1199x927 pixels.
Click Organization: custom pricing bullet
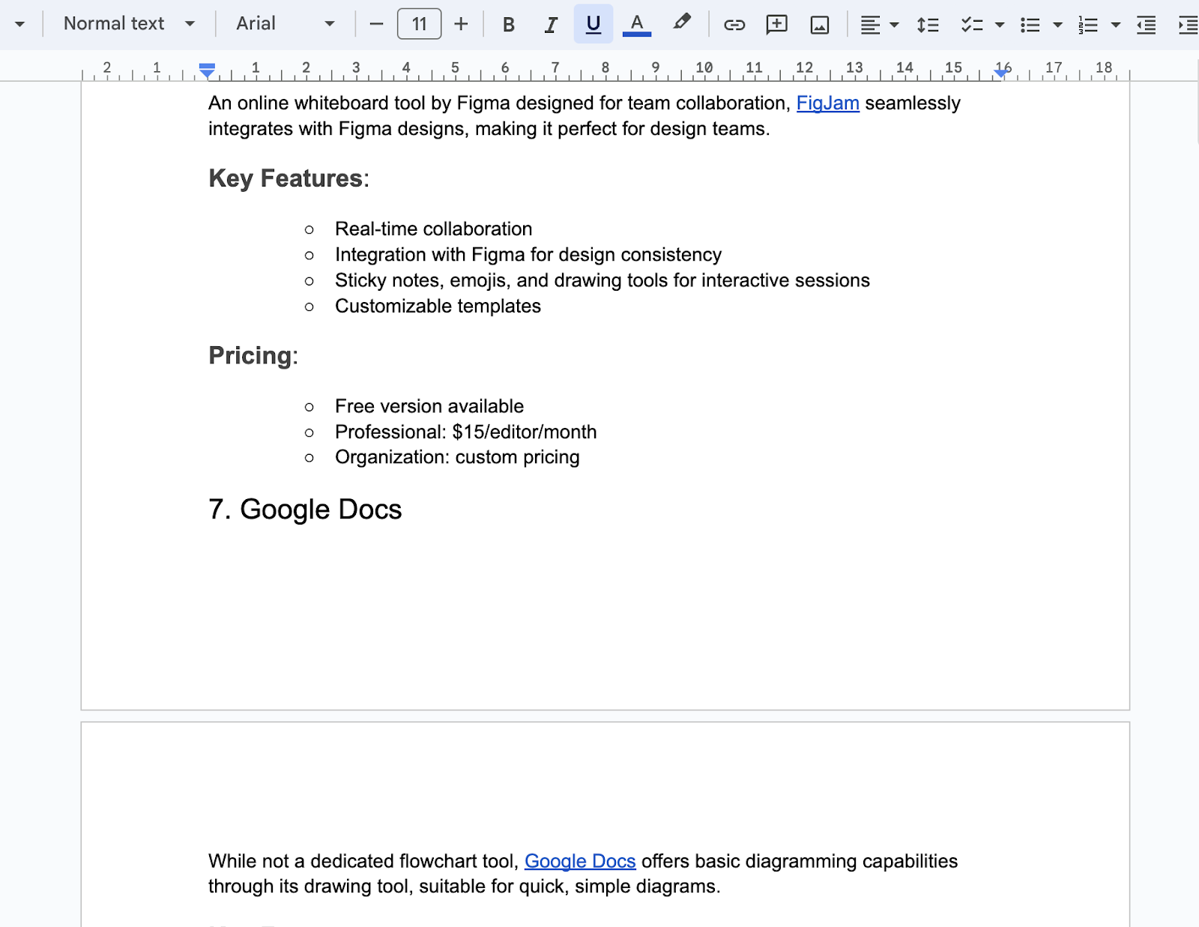[457, 457]
